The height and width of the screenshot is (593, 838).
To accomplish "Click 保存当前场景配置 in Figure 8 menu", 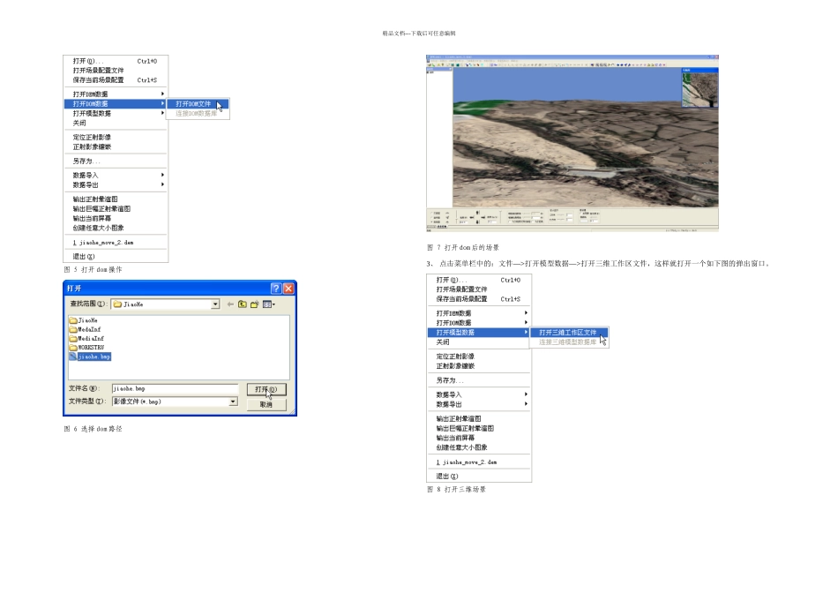I will (478, 299).
